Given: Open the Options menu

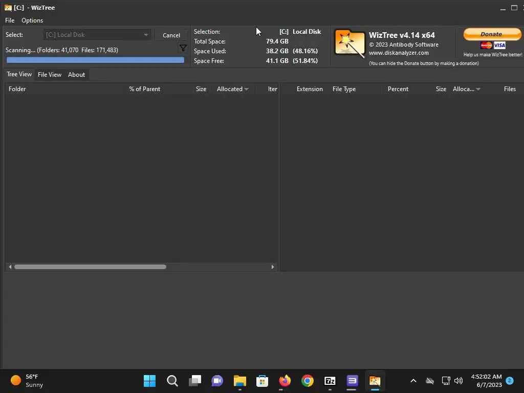Looking at the screenshot, I should [x=32, y=20].
